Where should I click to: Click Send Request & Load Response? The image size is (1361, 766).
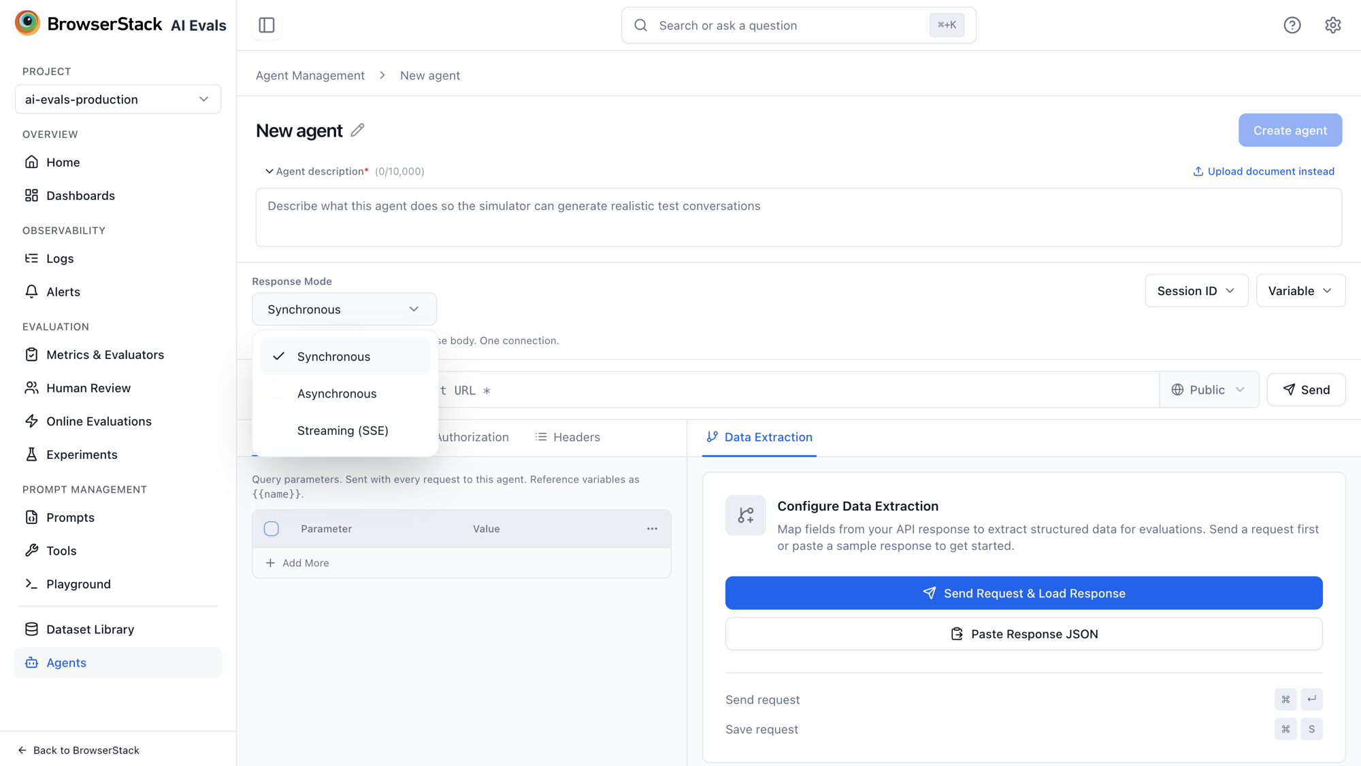click(x=1023, y=593)
